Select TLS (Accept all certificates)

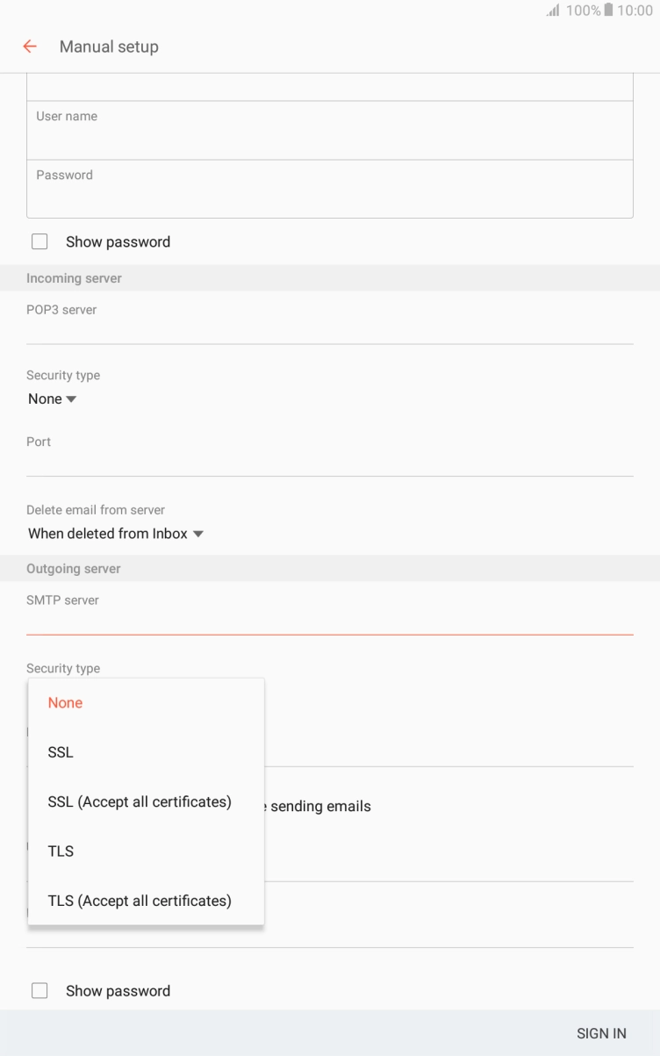pos(140,901)
